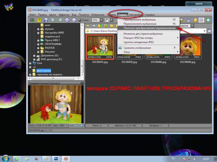Expand the Настройка WIN7 folder

38,33
